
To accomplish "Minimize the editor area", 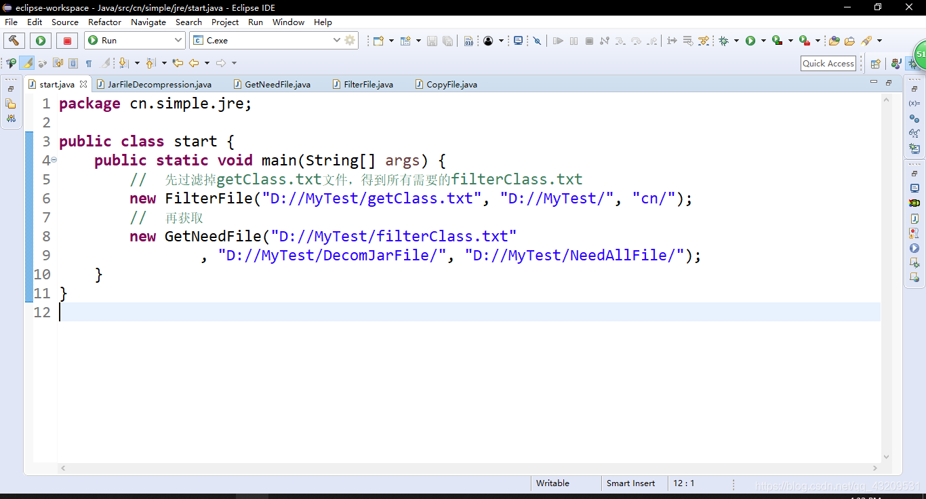I will click(874, 82).
